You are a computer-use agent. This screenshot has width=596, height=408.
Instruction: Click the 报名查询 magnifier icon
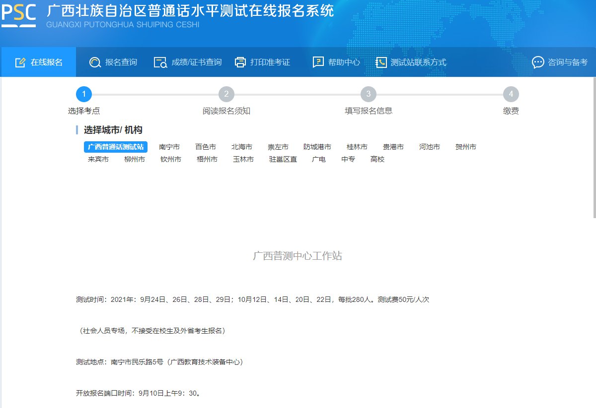[x=95, y=62]
